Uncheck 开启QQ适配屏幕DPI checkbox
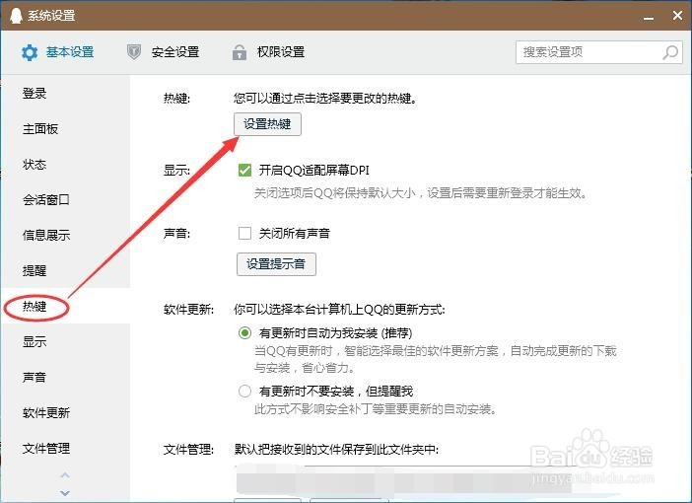 [244, 170]
